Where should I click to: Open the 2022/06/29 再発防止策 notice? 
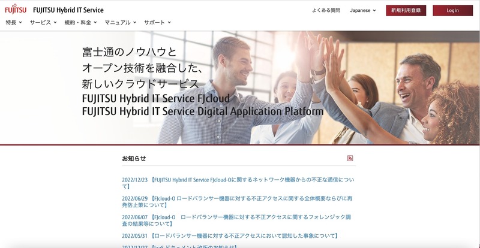point(238,201)
